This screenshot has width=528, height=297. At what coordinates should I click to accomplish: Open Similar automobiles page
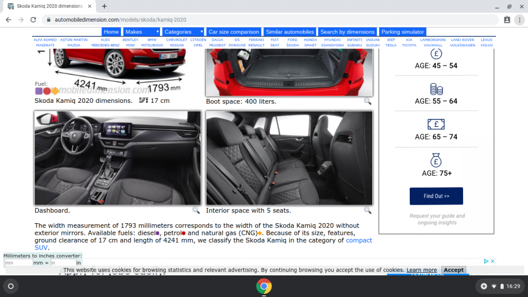click(289, 32)
